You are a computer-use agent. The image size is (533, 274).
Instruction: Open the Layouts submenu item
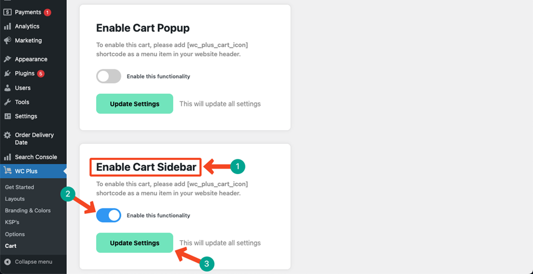(x=15, y=199)
